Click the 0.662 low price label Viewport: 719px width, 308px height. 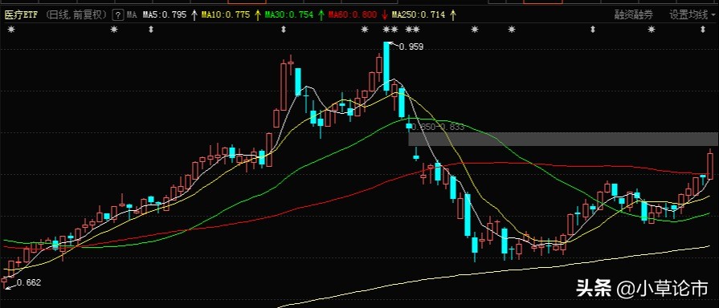pos(29,283)
